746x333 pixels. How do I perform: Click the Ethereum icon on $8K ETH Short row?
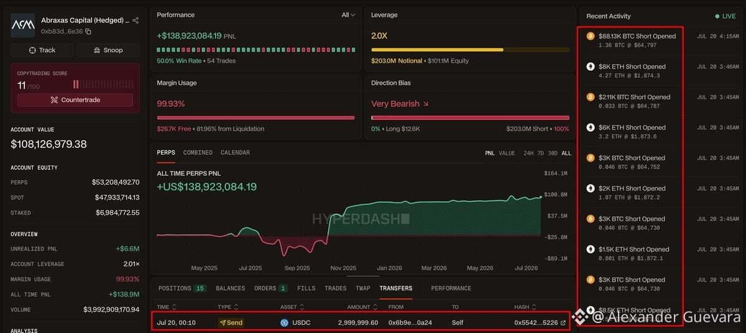pos(591,66)
